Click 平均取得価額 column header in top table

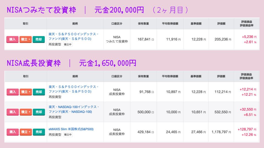click(170, 24)
